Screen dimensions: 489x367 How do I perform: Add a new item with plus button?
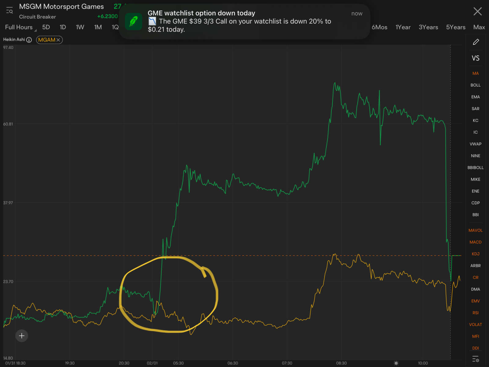pyautogui.click(x=22, y=336)
